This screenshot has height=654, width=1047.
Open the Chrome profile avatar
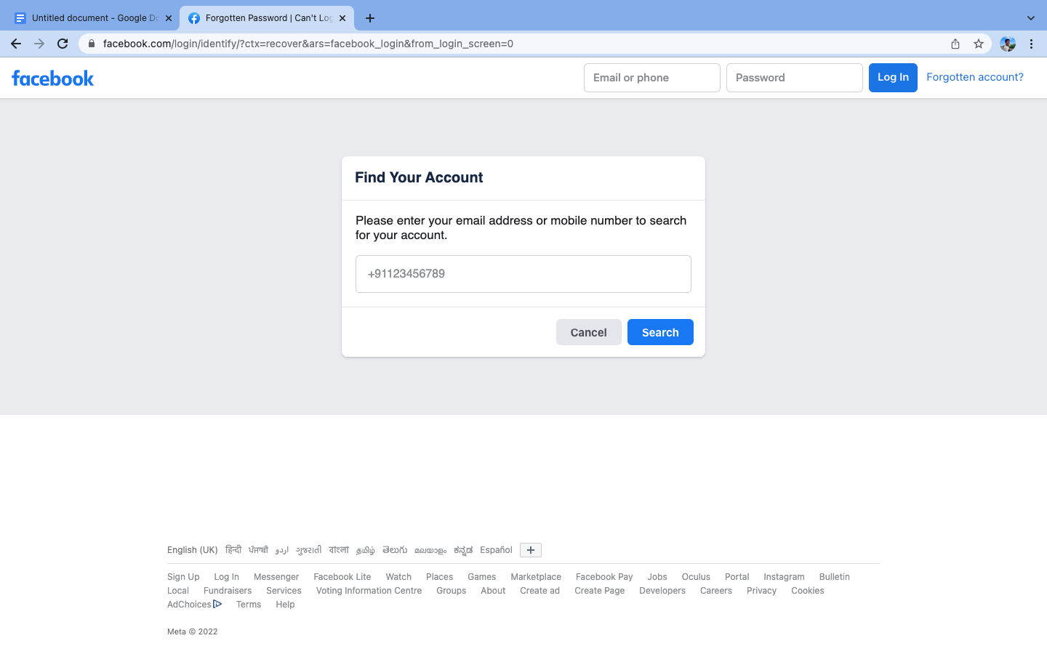click(1008, 44)
